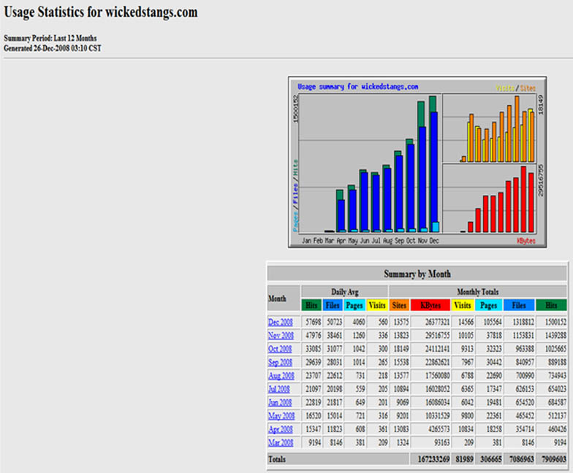This screenshot has height=473, width=573.
Task: Click the blue Daily Avg Files header
Action: click(333, 305)
